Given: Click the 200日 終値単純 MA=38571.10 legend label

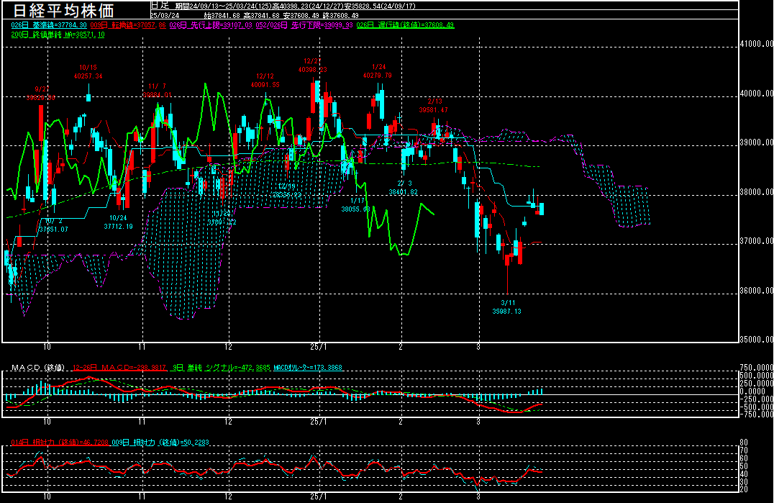Looking at the screenshot, I should [x=58, y=35].
